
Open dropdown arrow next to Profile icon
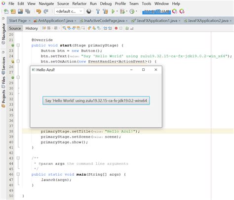(136, 11)
